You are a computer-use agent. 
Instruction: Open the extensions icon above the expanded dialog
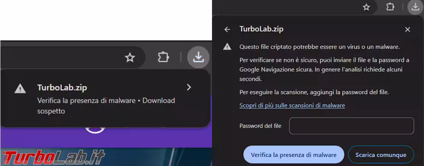[x=390, y=7]
